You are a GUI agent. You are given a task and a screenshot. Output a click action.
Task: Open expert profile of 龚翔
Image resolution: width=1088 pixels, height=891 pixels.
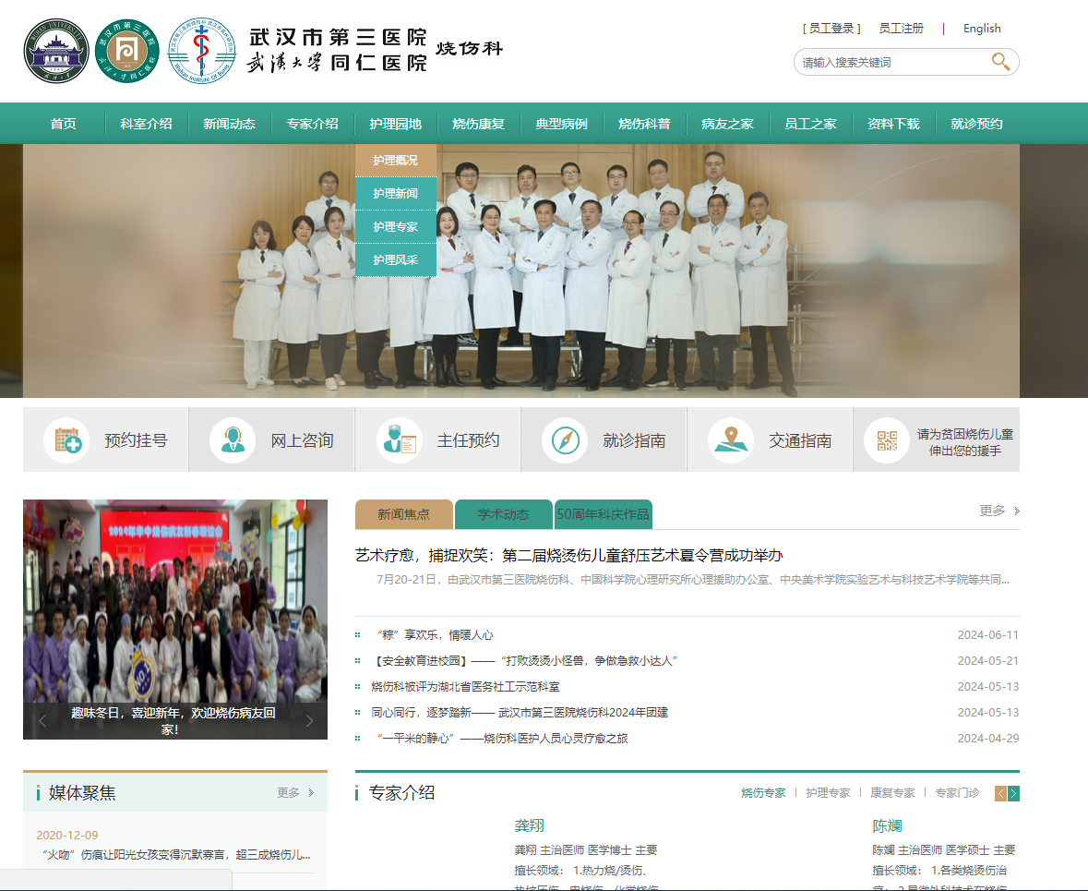click(x=530, y=825)
